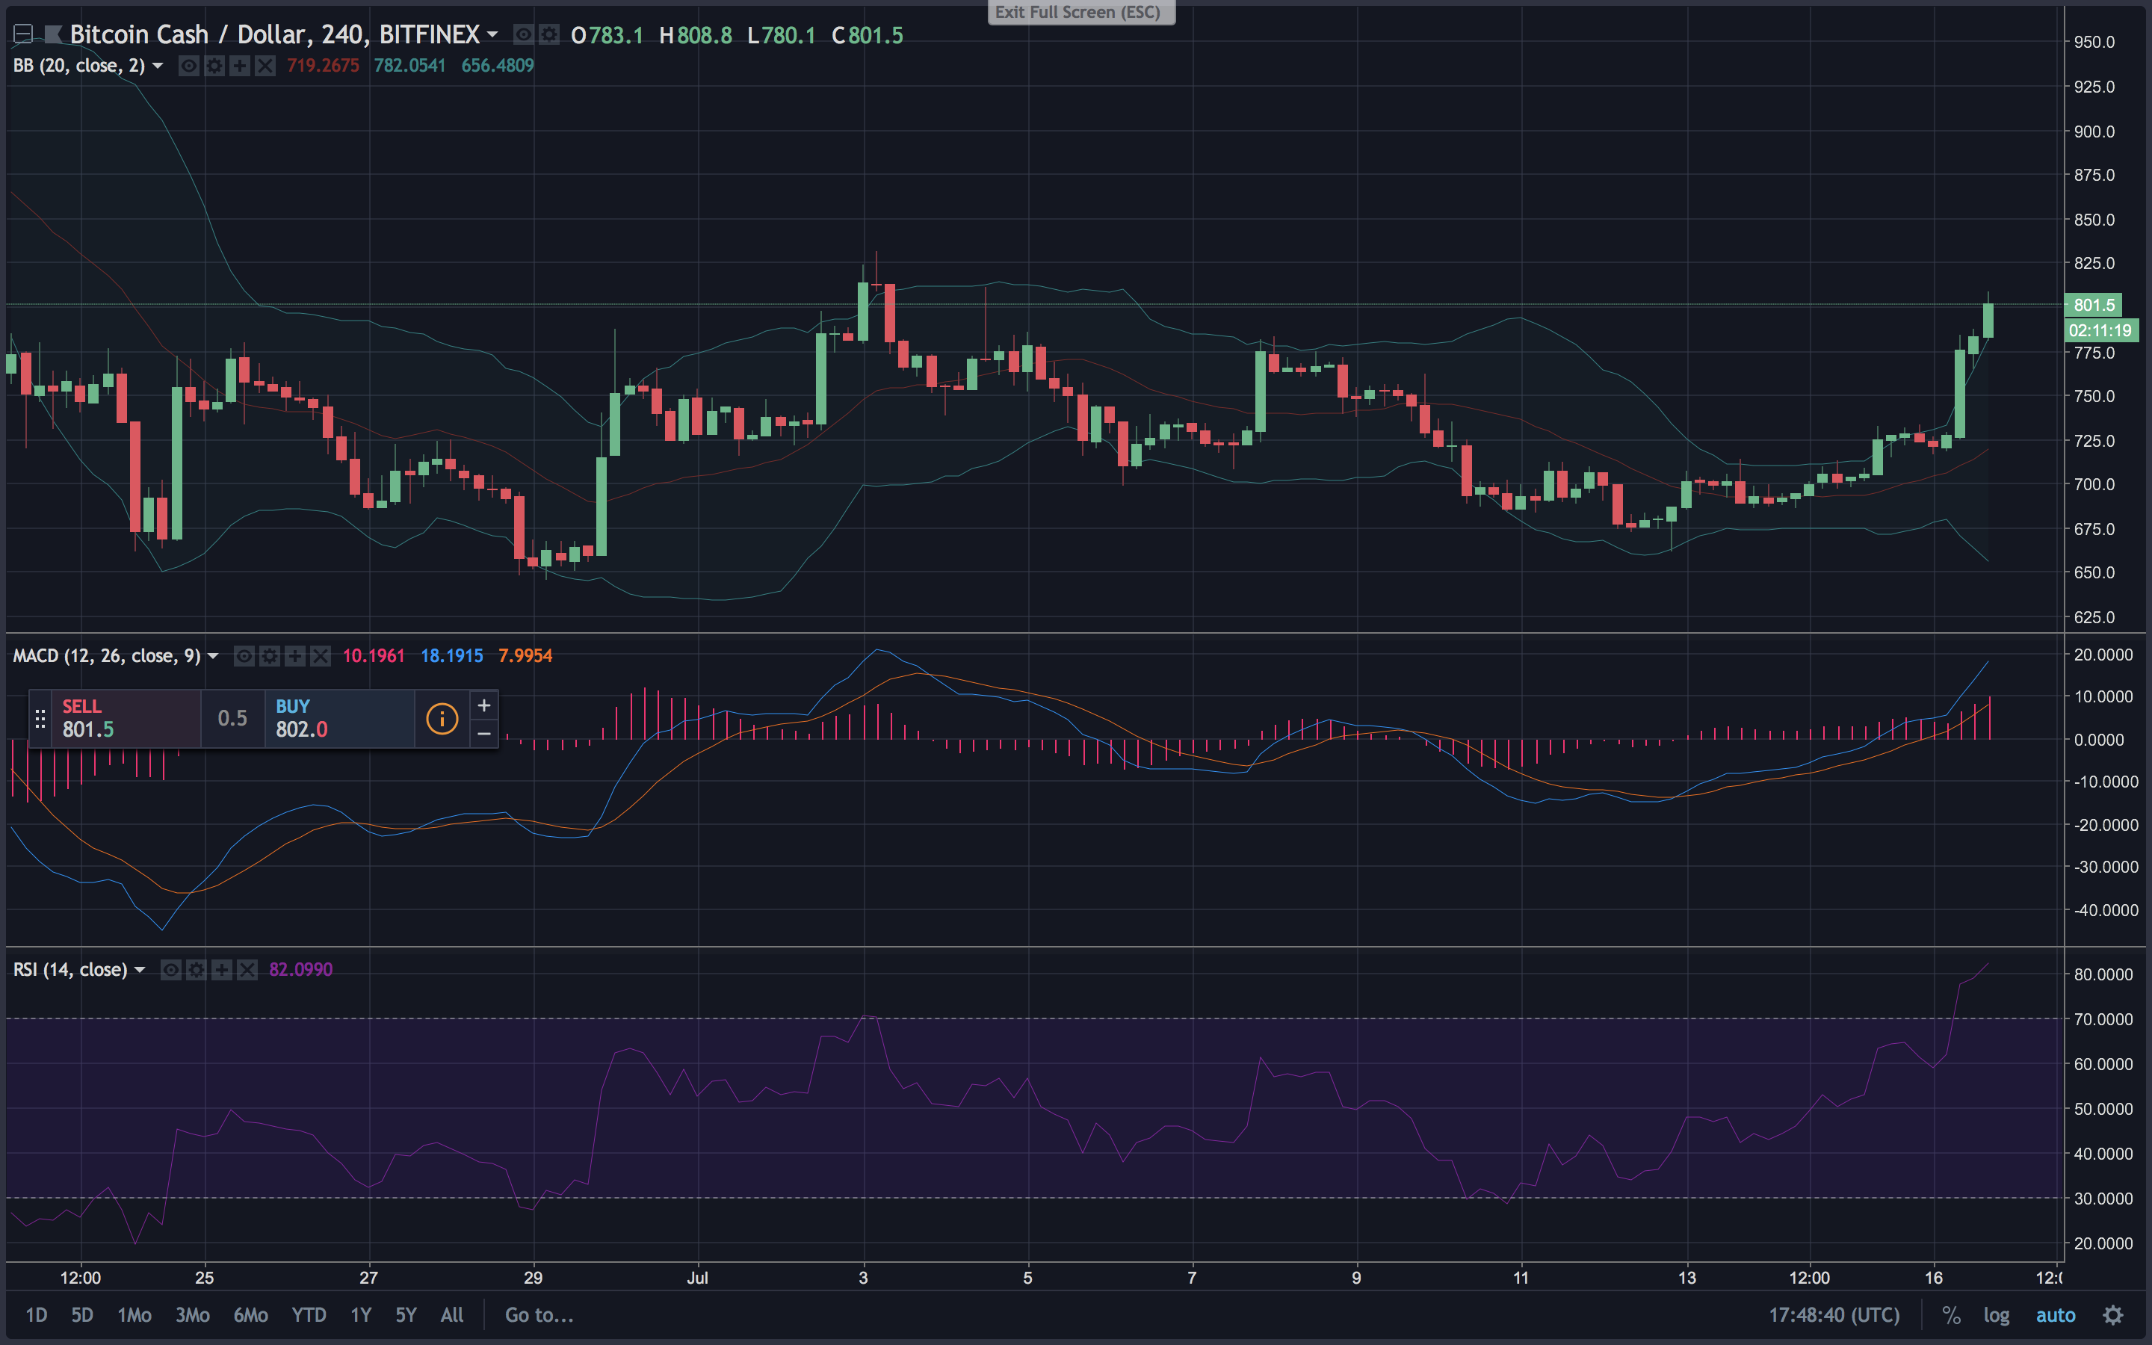The width and height of the screenshot is (2152, 1345).
Task: Click the 7.9954 MACD signal value
Action: [x=525, y=655]
